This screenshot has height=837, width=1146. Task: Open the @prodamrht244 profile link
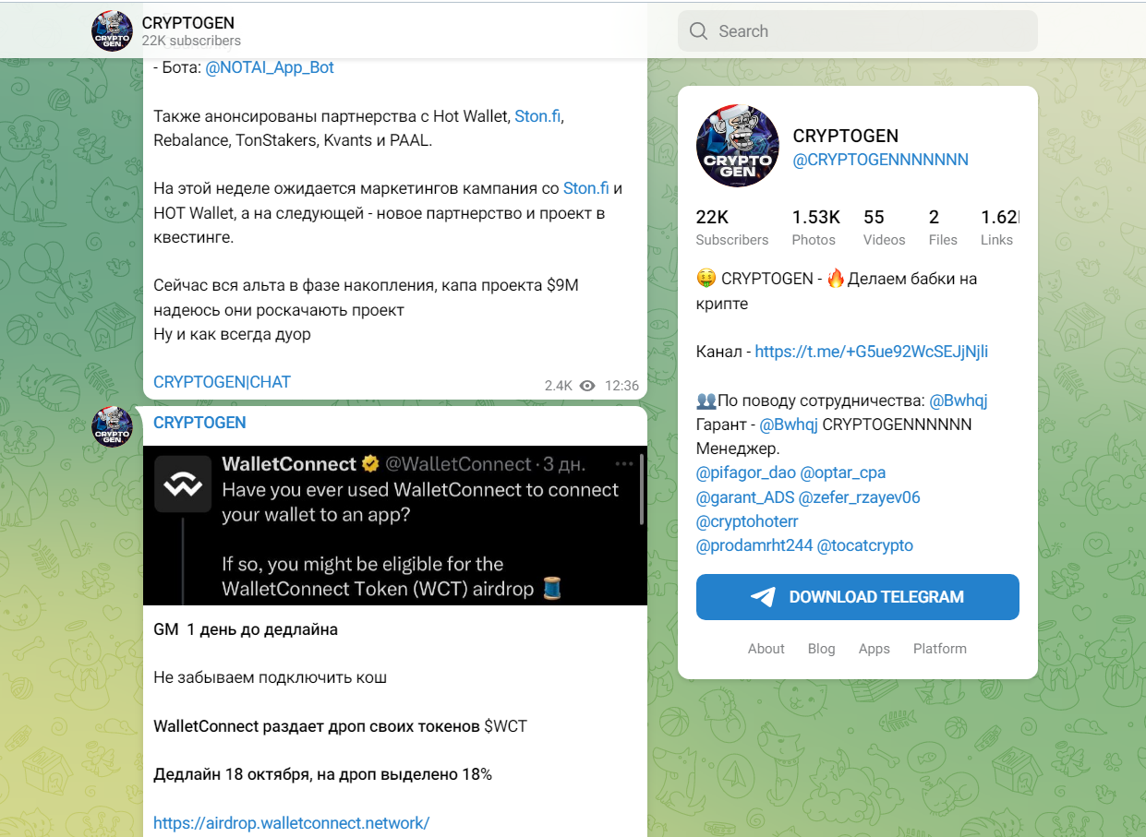[754, 545]
